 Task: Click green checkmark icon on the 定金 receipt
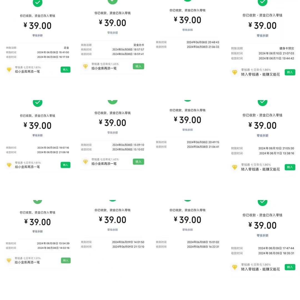point(37,2)
